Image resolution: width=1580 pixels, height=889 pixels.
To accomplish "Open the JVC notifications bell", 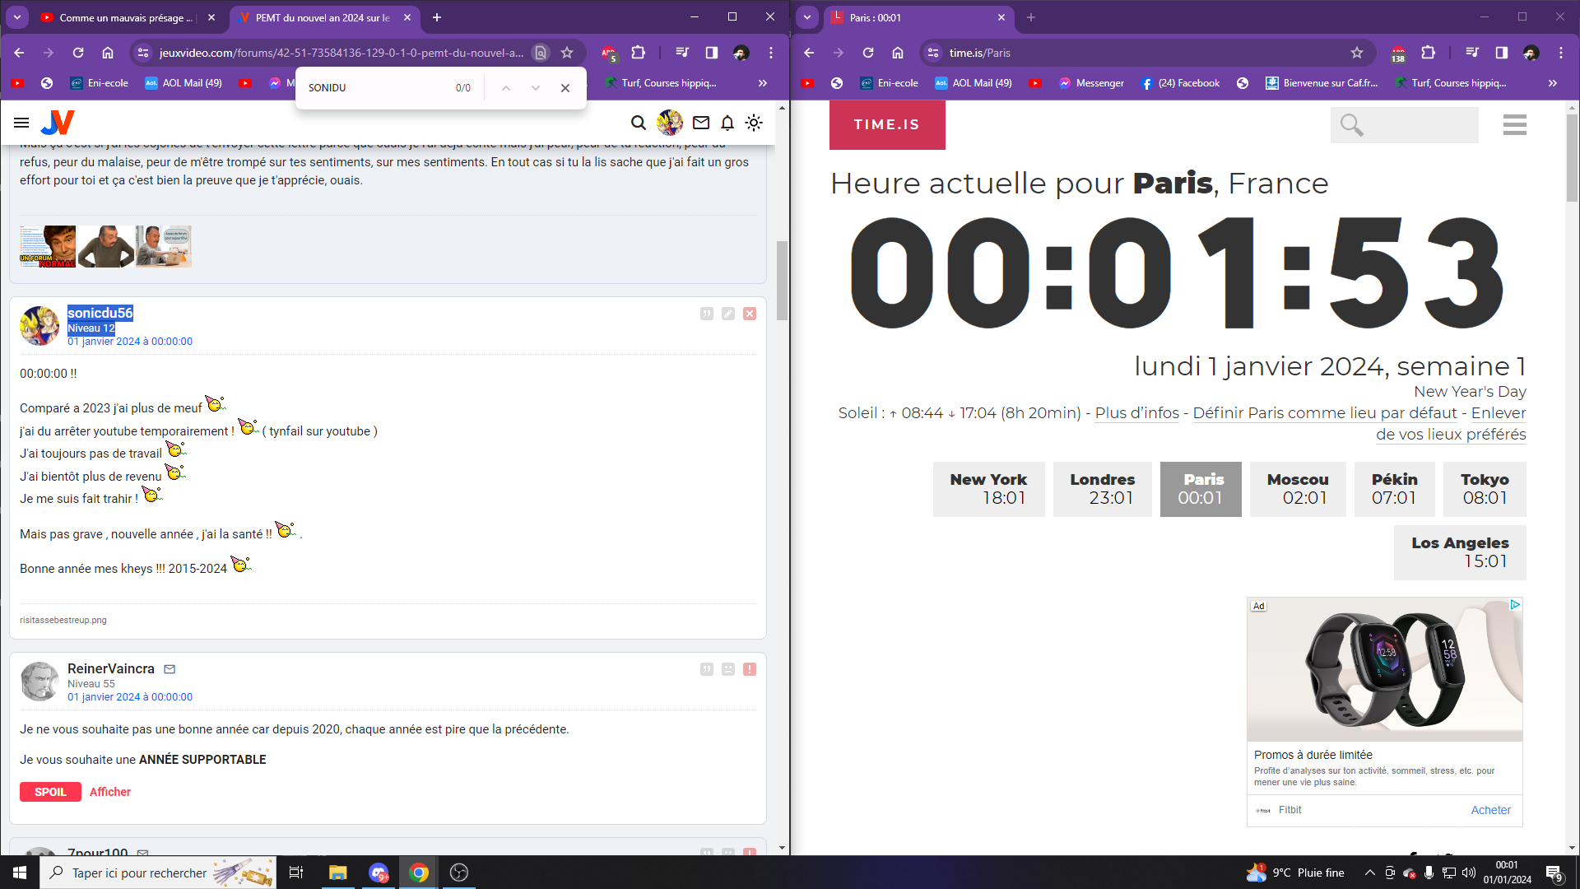I will pos(727,123).
